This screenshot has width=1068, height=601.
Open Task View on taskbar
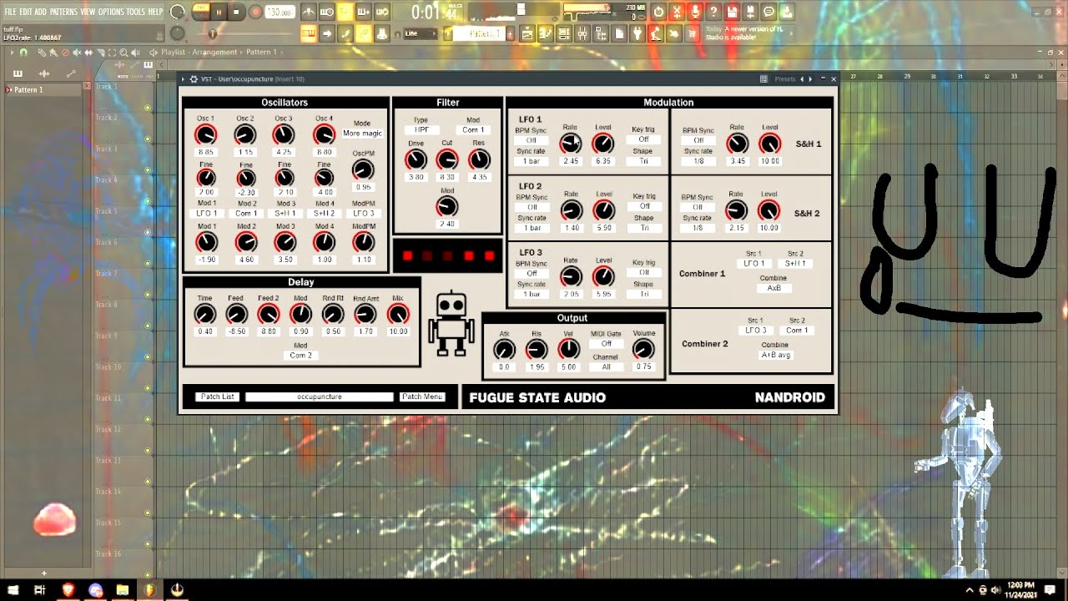(x=40, y=589)
